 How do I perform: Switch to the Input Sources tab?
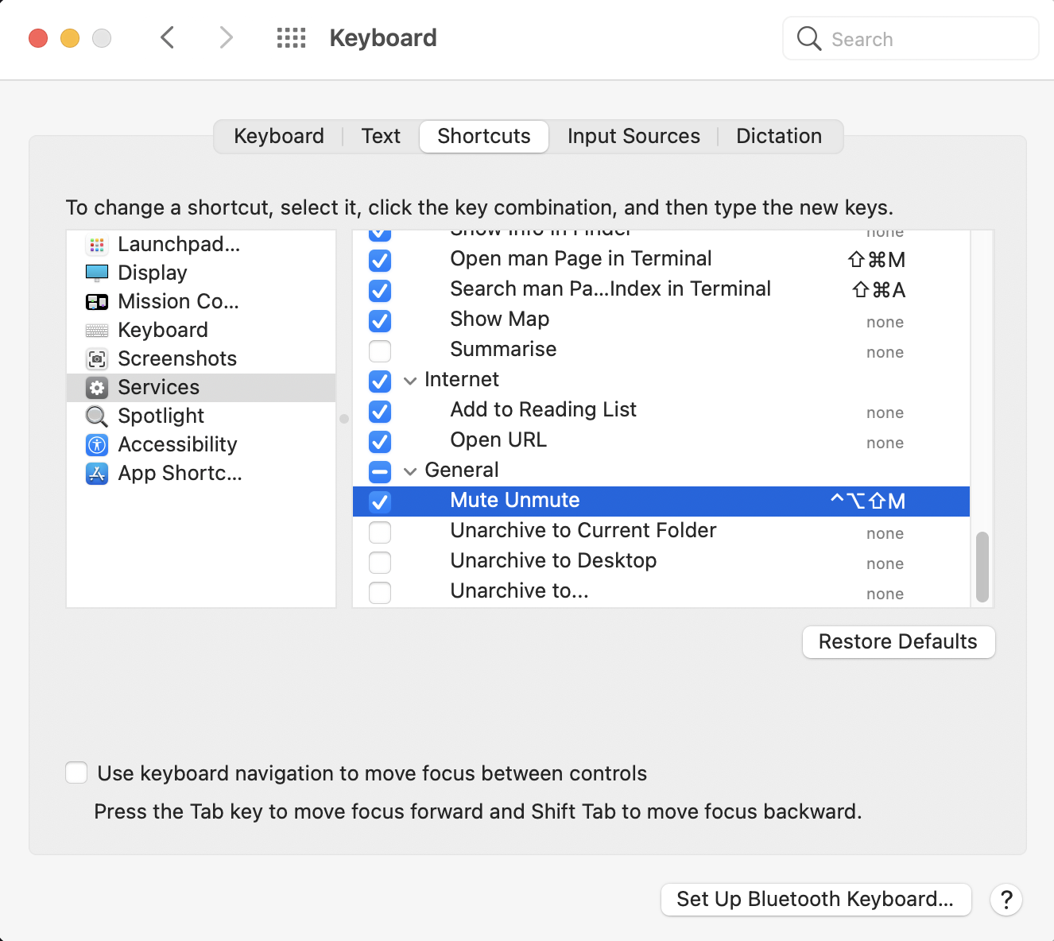pyautogui.click(x=633, y=136)
